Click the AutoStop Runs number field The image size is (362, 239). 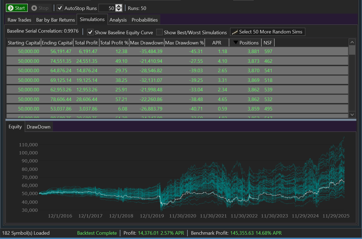107,8
